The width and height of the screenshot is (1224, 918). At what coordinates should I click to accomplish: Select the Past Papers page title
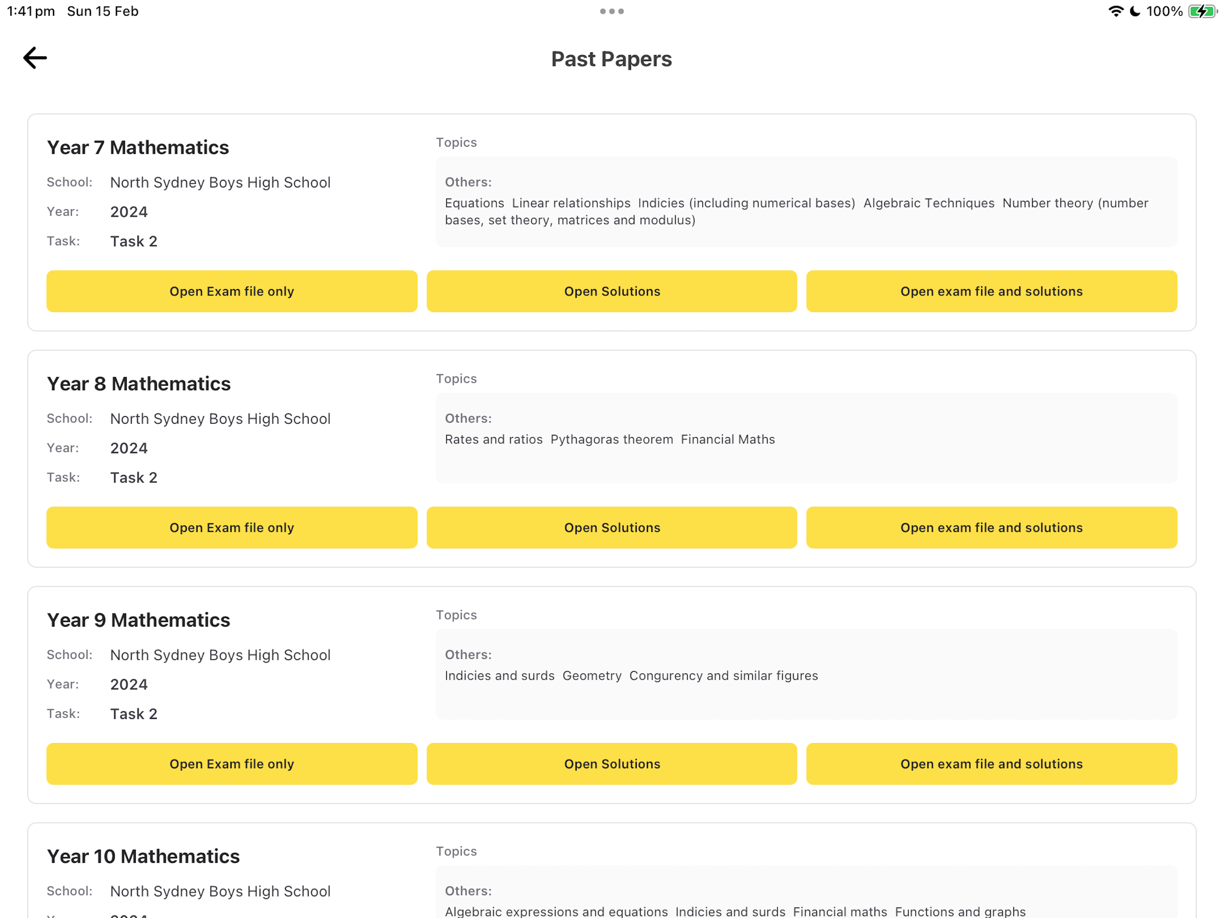click(612, 59)
